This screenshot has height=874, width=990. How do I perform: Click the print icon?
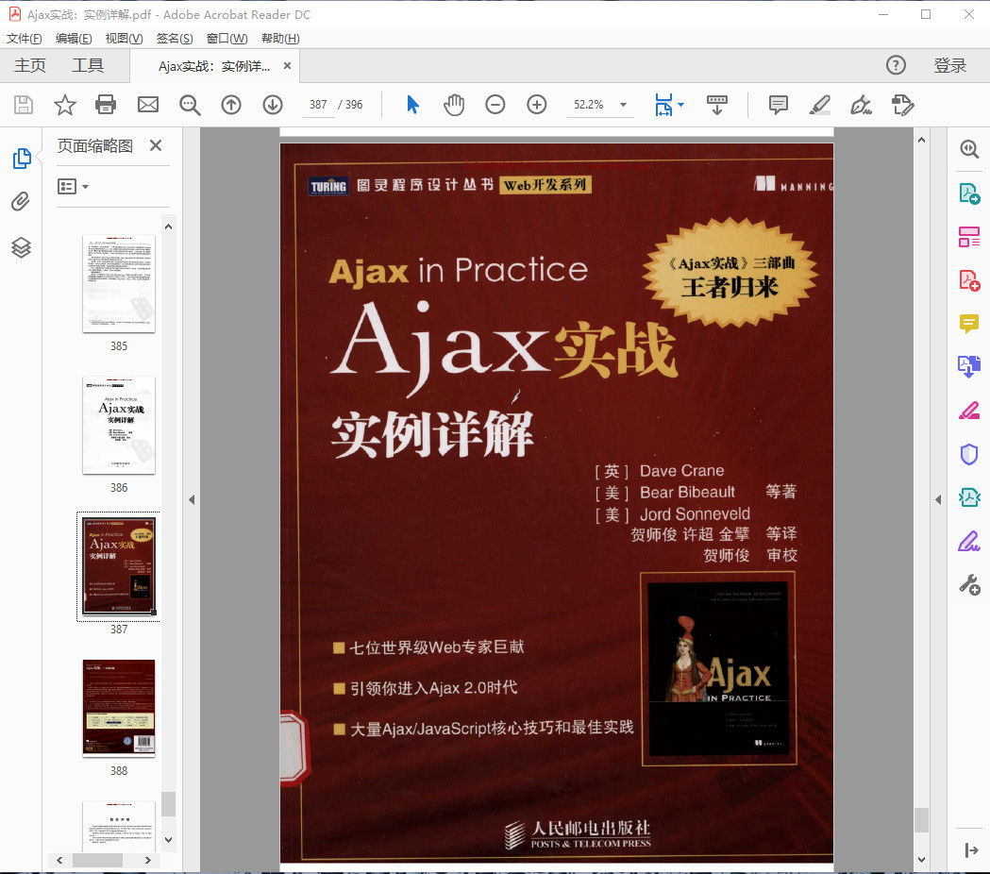[105, 105]
